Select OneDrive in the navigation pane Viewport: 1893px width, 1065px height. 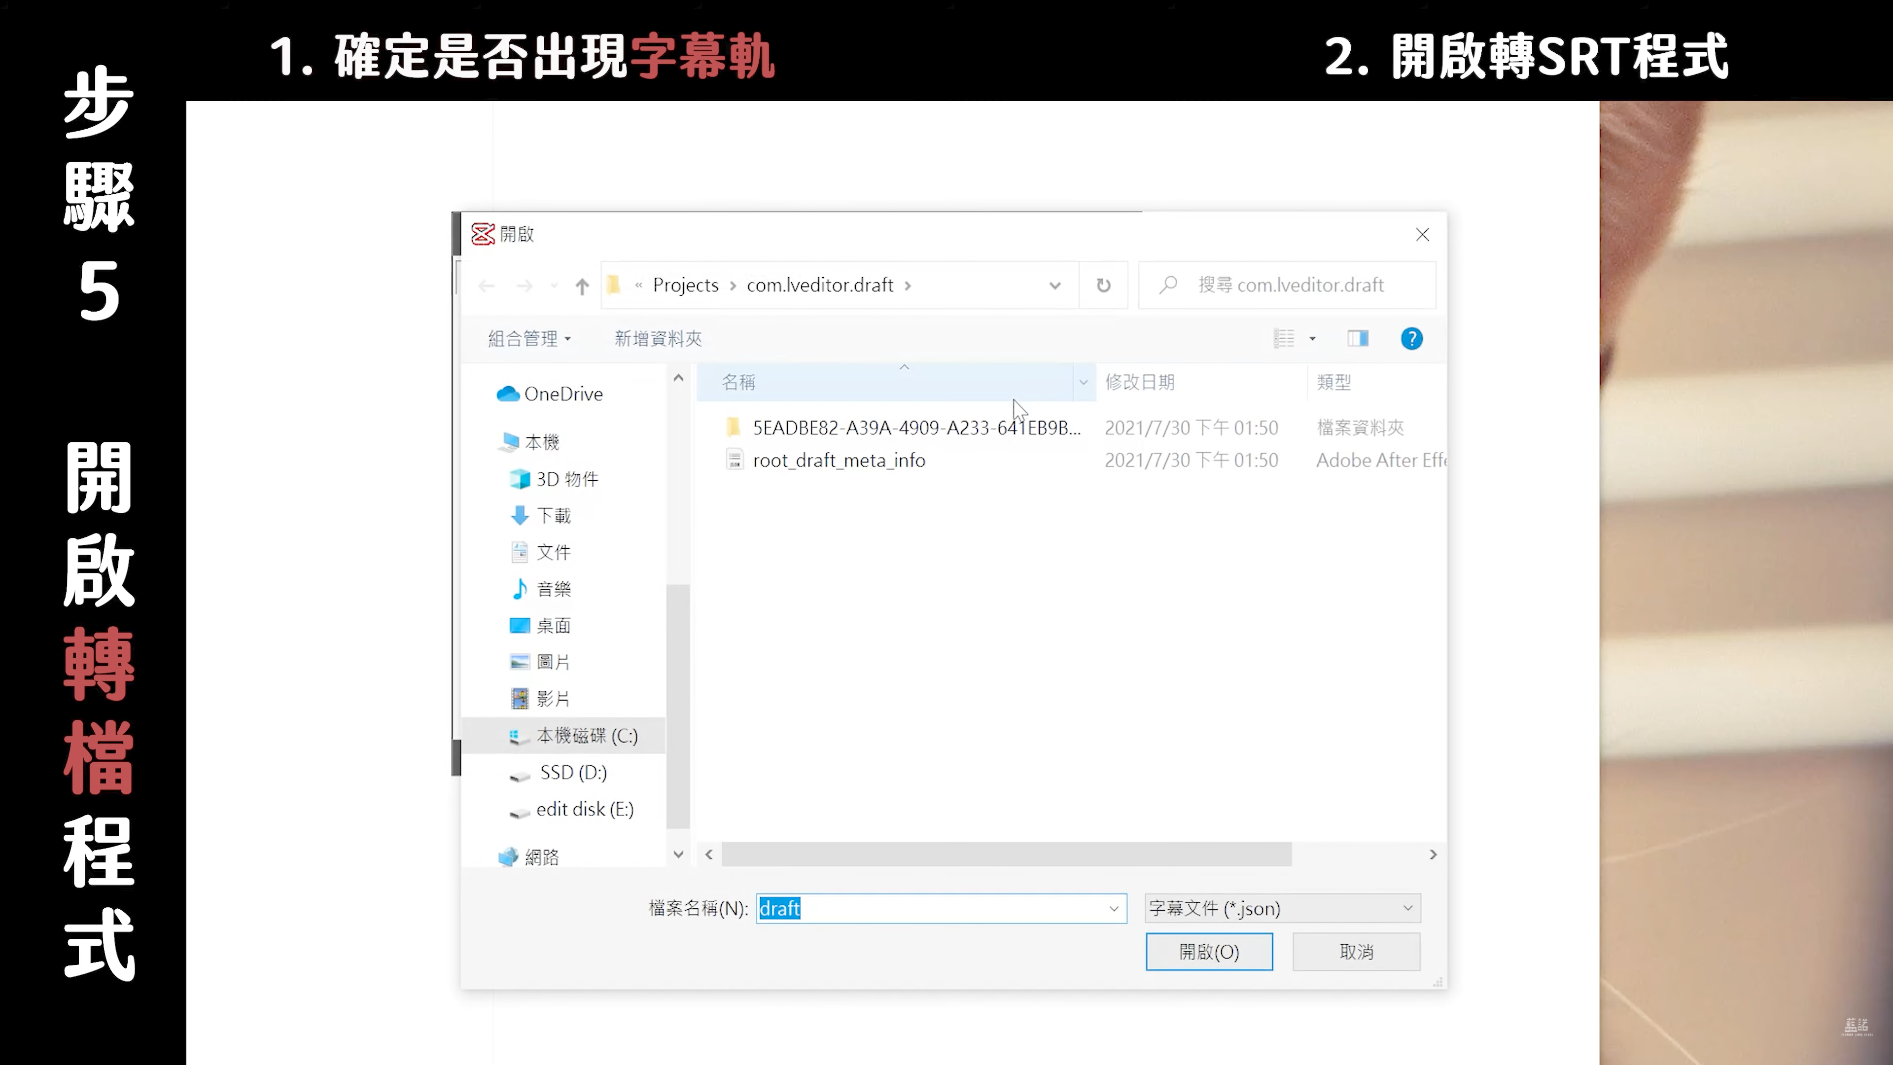click(x=563, y=394)
